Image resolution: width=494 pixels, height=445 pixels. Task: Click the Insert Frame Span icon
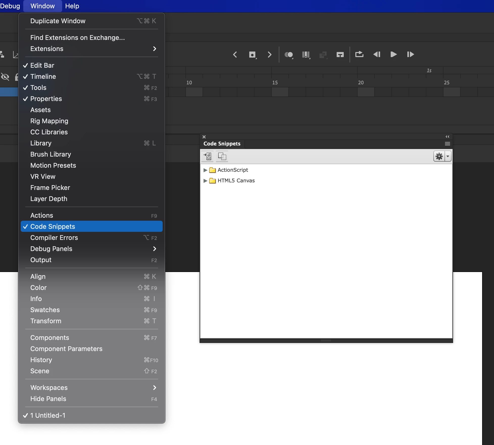(x=340, y=55)
